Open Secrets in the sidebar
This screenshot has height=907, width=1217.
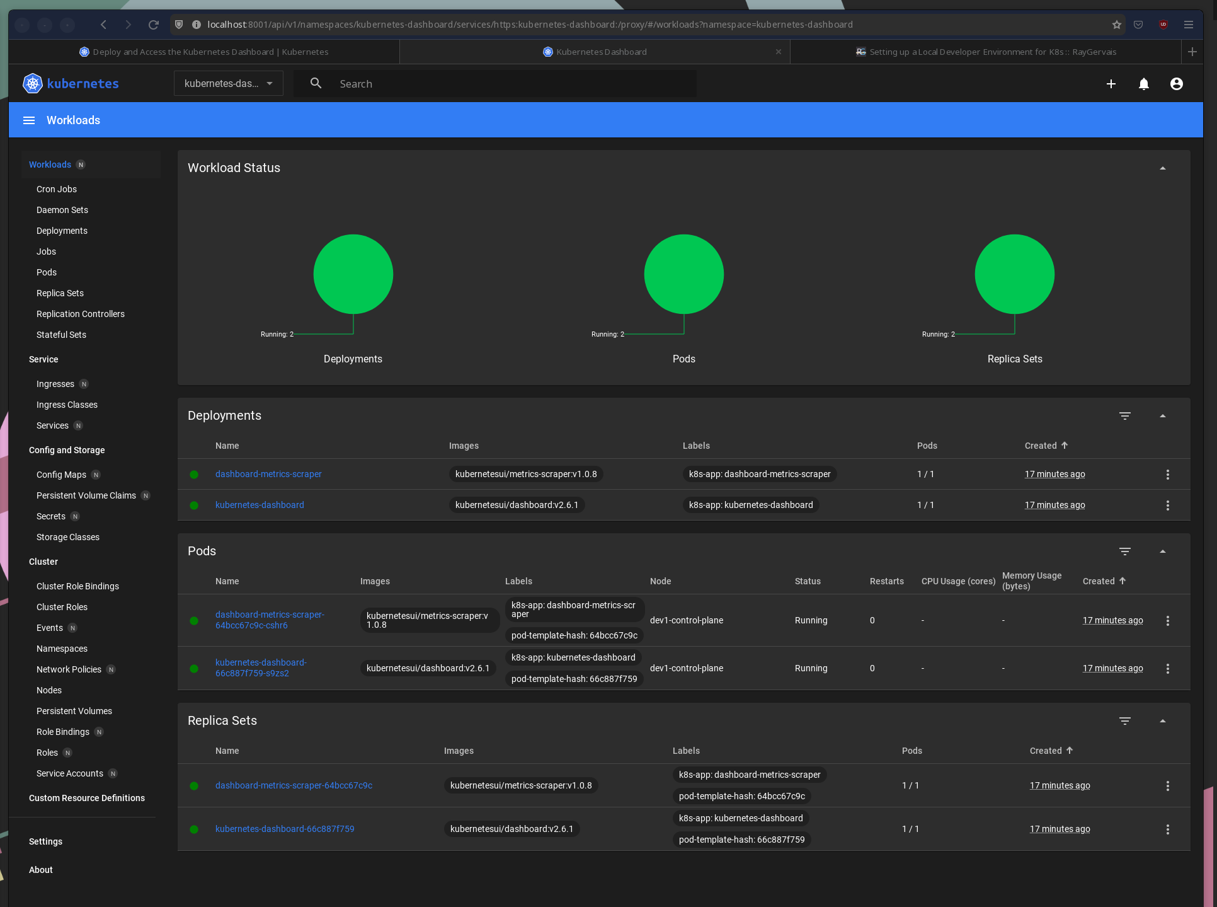[x=51, y=516]
